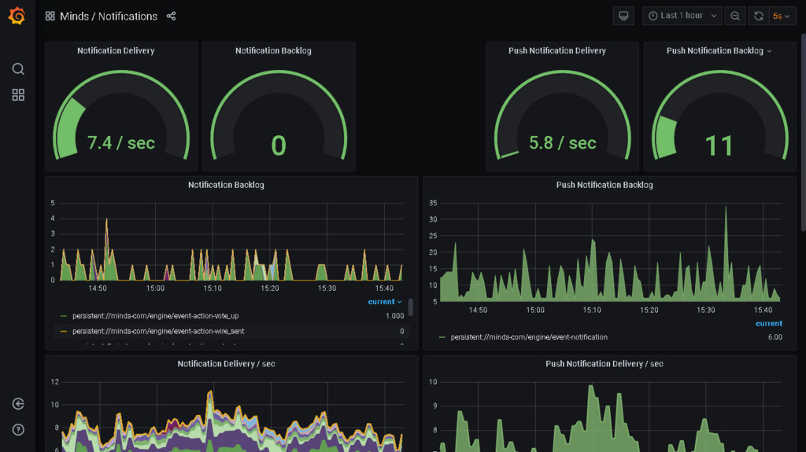806x452 pixels.
Task: Open the Push Notification Delivery / sec panel menu
Action: pos(604,364)
